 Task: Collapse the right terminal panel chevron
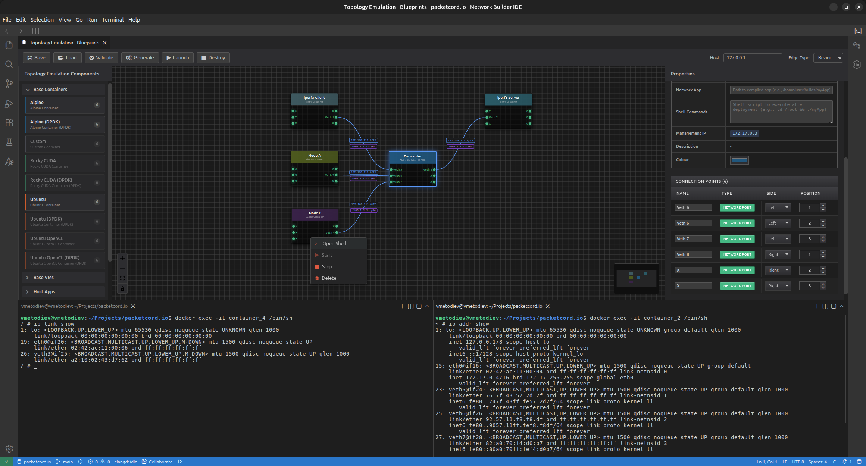(x=842, y=306)
